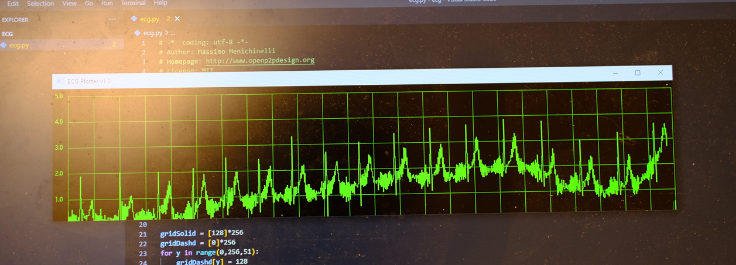The width and height of the screenshot is (736, 265).
Task: Click the ECG Plotter v1.0 window title
Action: (x=89, y=81)
